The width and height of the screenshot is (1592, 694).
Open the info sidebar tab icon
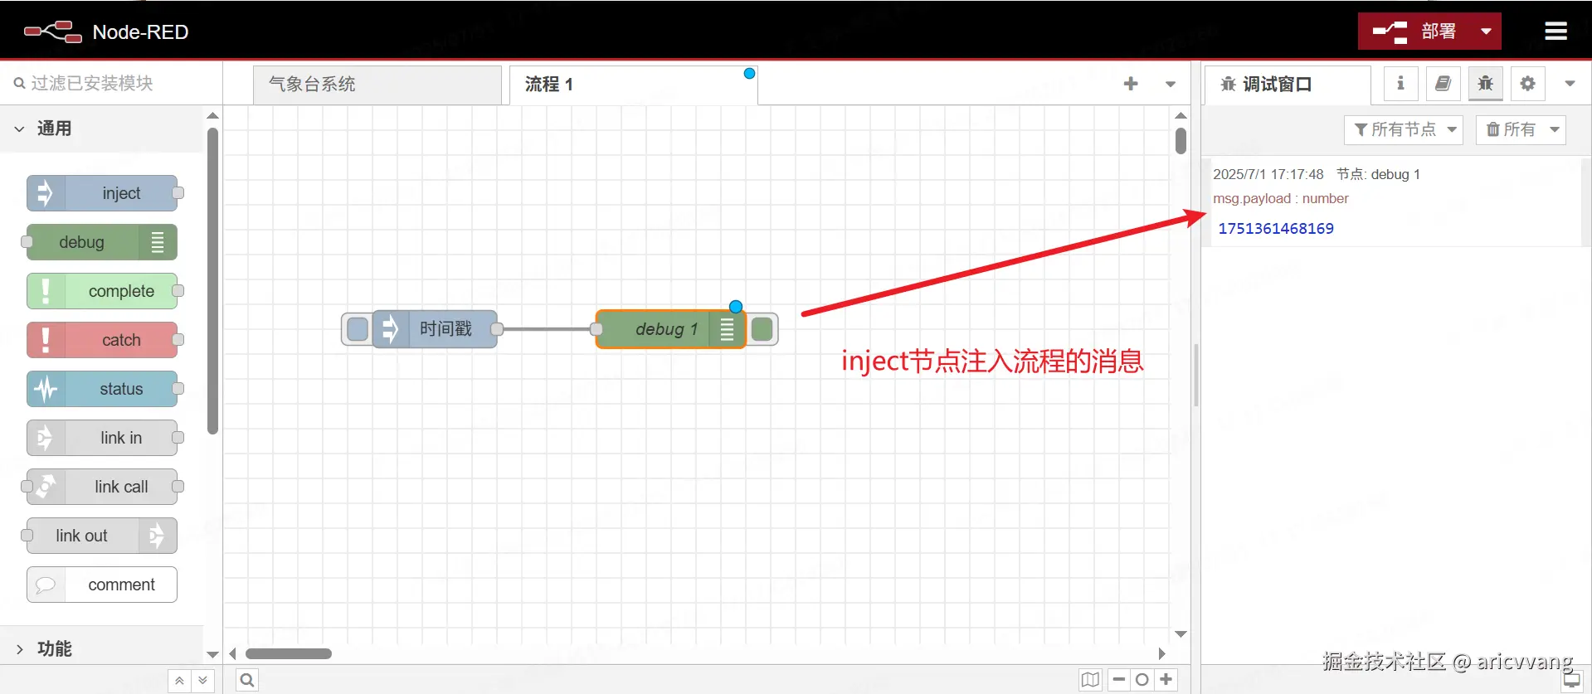pyautogui.click(x=1400, y=83)
